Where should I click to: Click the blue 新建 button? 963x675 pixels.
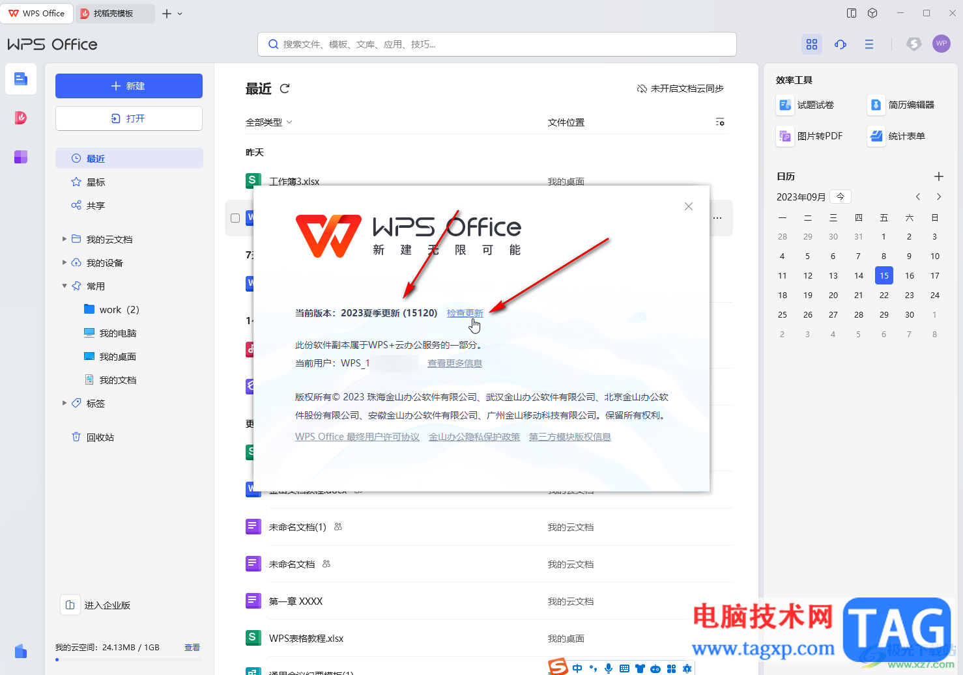(129, 86)
